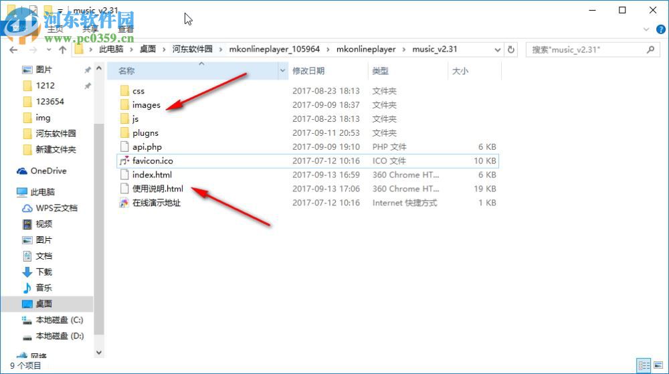Image resolution: width=669 pixels, height=374 pixels.
Task: Sort by 名称 column header
Action: (126, 71)
